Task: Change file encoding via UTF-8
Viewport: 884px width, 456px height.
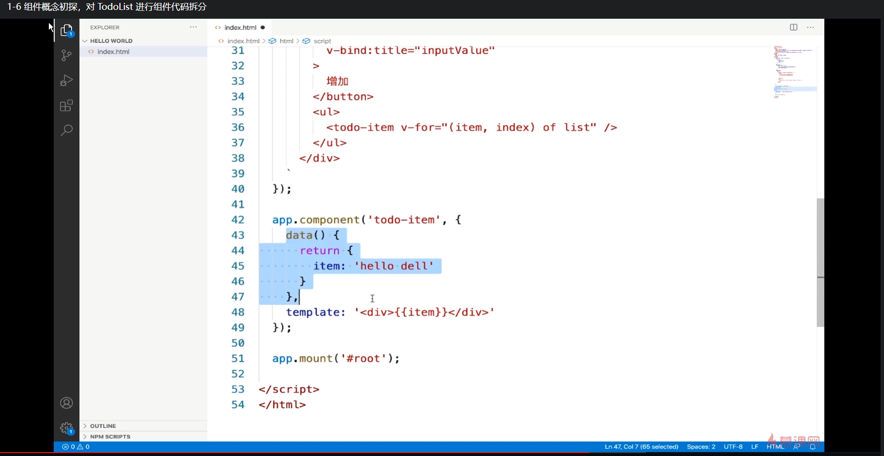Action: (x=733, y=447)
